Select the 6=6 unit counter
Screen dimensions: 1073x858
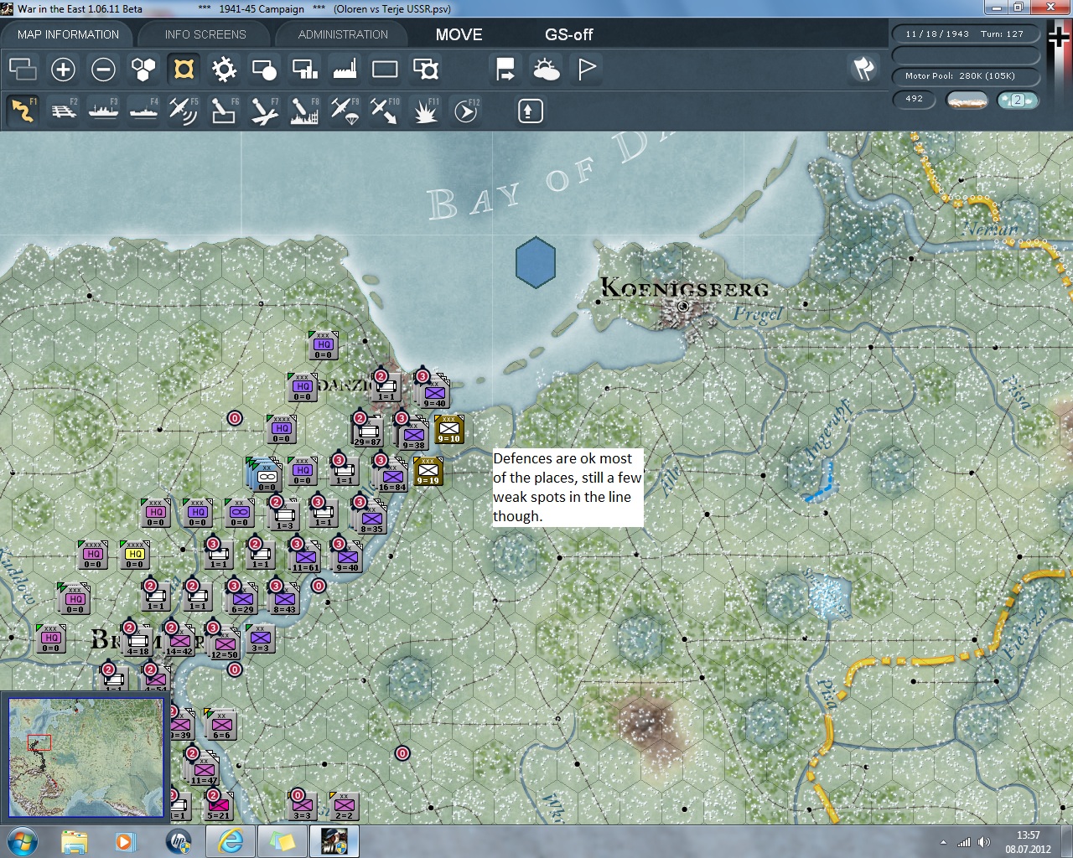point(221,726)
